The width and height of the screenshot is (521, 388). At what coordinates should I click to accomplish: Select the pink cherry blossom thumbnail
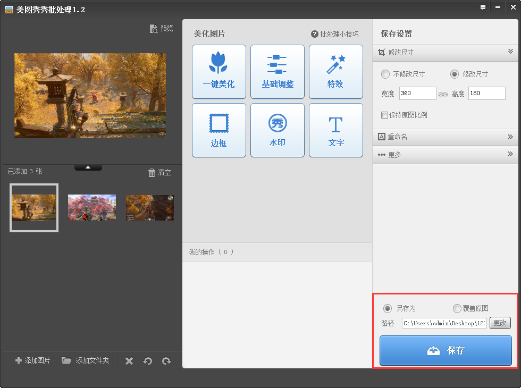tap(92, 207)
